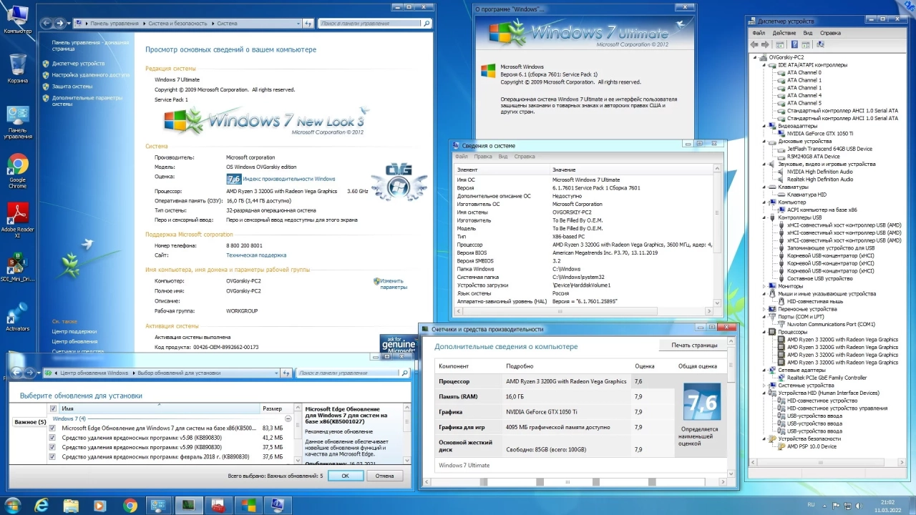Collapse the Процессоры node
The image size is (916, 515).
coord(765,332)
